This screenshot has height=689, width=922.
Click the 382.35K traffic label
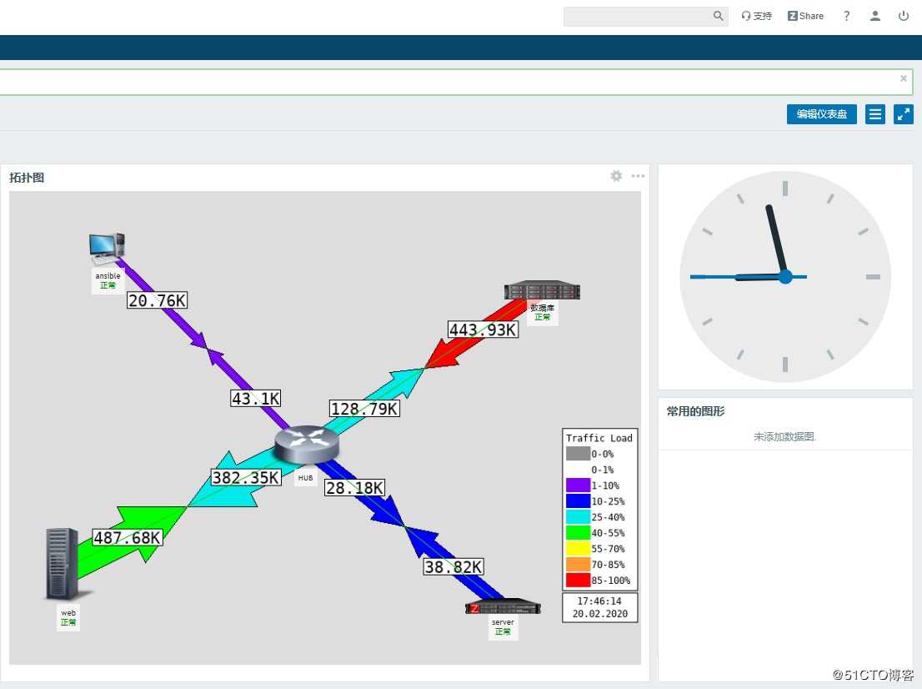pyautogui.click(x=246, y=477)
